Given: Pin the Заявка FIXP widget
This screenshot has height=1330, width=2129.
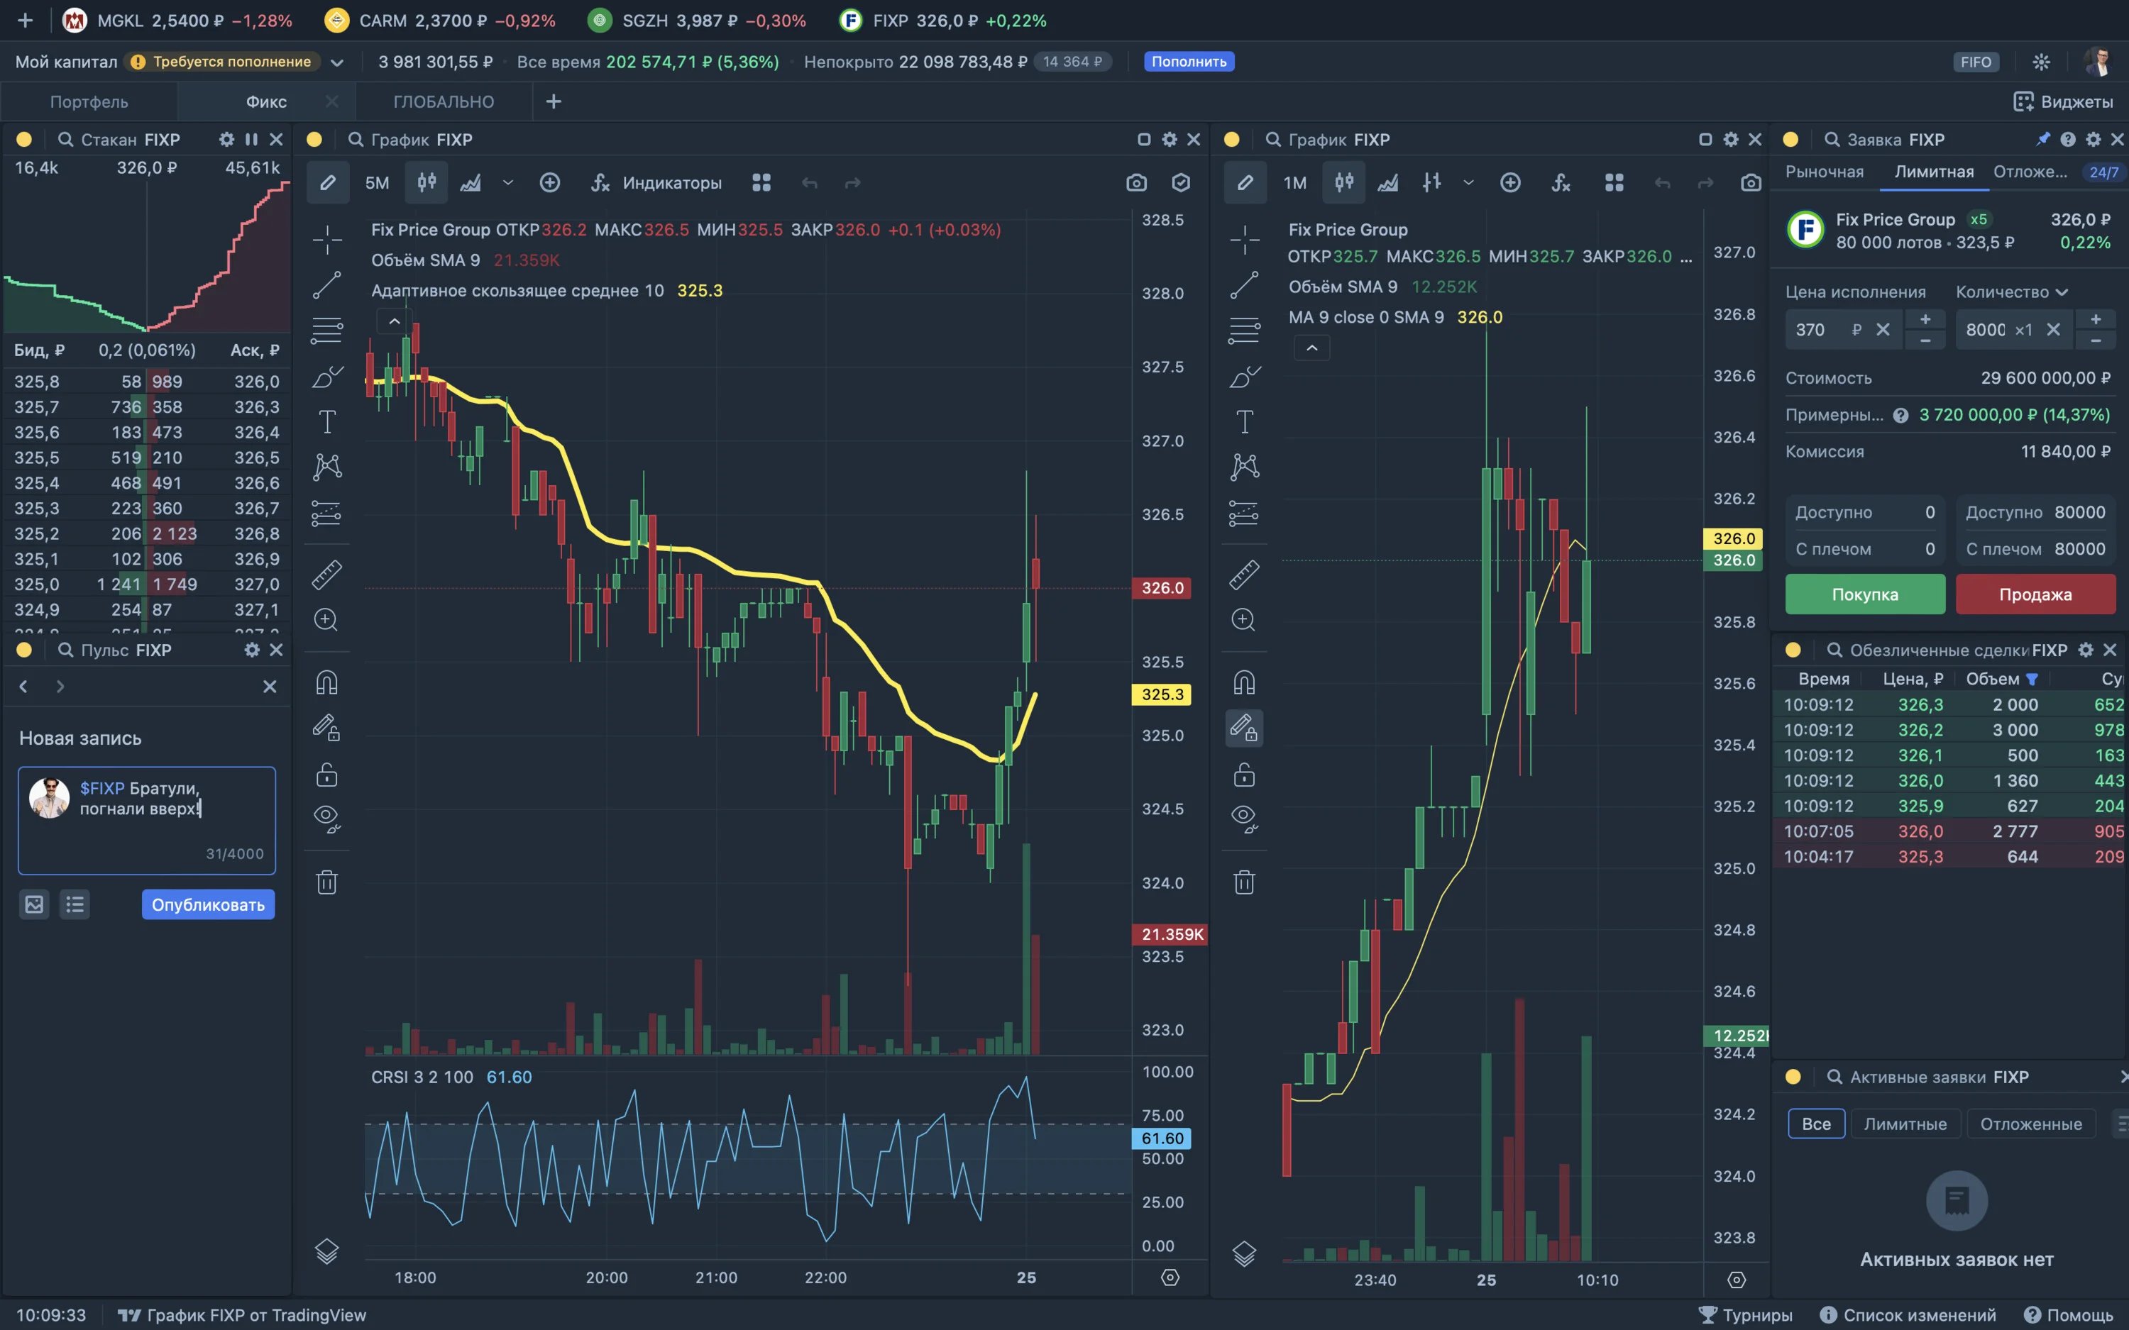Looking at the screenshot, I should point(2043,140).
